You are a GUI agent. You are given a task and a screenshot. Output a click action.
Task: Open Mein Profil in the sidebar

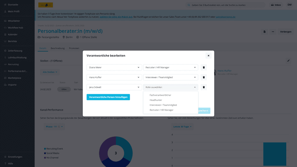point(14,12)
